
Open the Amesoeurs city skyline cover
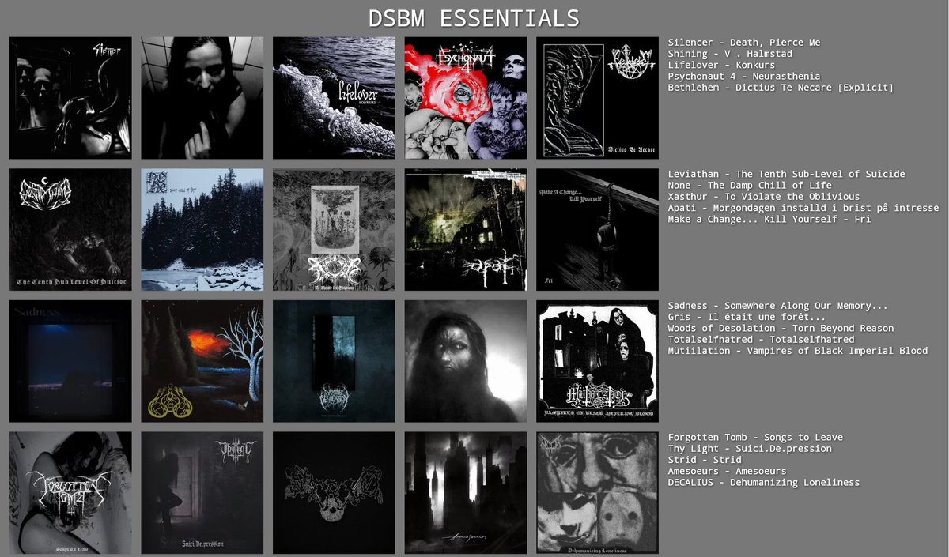tap(466, 493)
